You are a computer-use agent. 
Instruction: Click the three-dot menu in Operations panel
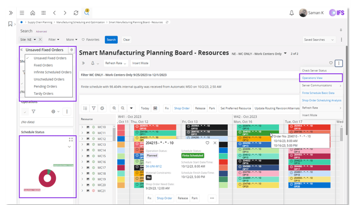click(67, 112)
